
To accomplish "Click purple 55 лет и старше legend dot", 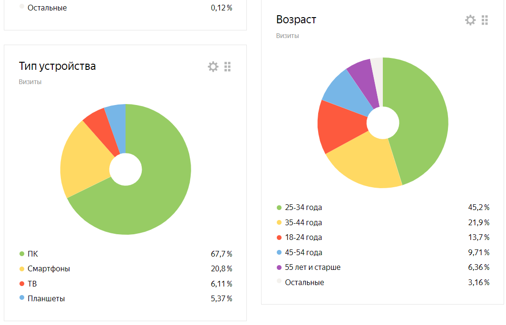I will (x=279, y=268).
